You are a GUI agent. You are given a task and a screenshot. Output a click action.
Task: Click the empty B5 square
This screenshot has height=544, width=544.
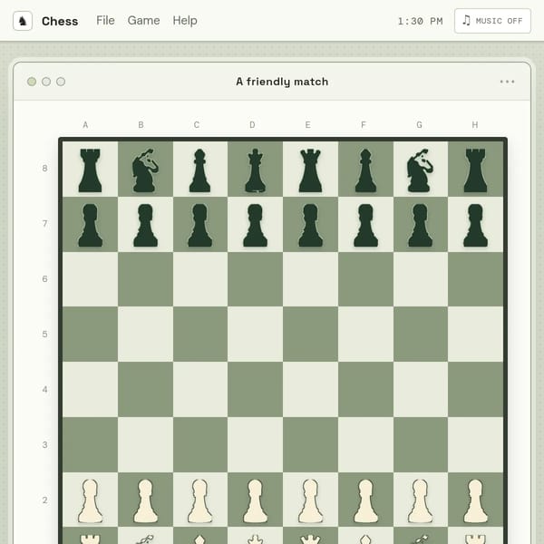tap(145, 334)
